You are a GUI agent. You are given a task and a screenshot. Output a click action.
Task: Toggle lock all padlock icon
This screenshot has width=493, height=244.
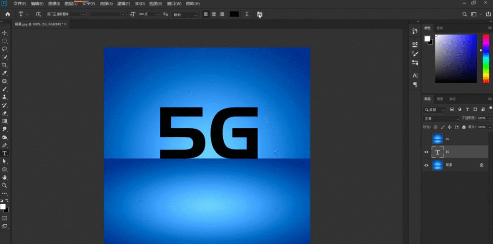(x=464, y=127)
